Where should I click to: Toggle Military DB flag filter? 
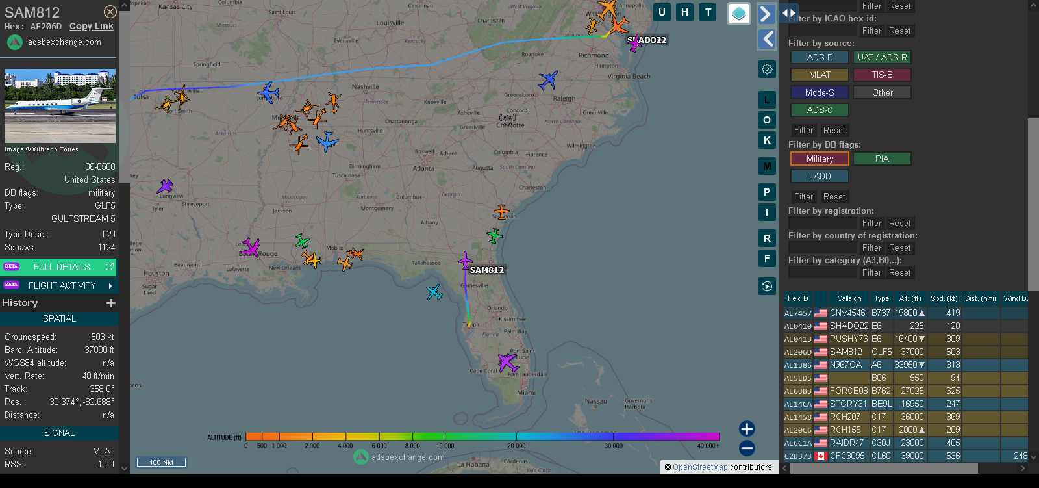[820, 159]
